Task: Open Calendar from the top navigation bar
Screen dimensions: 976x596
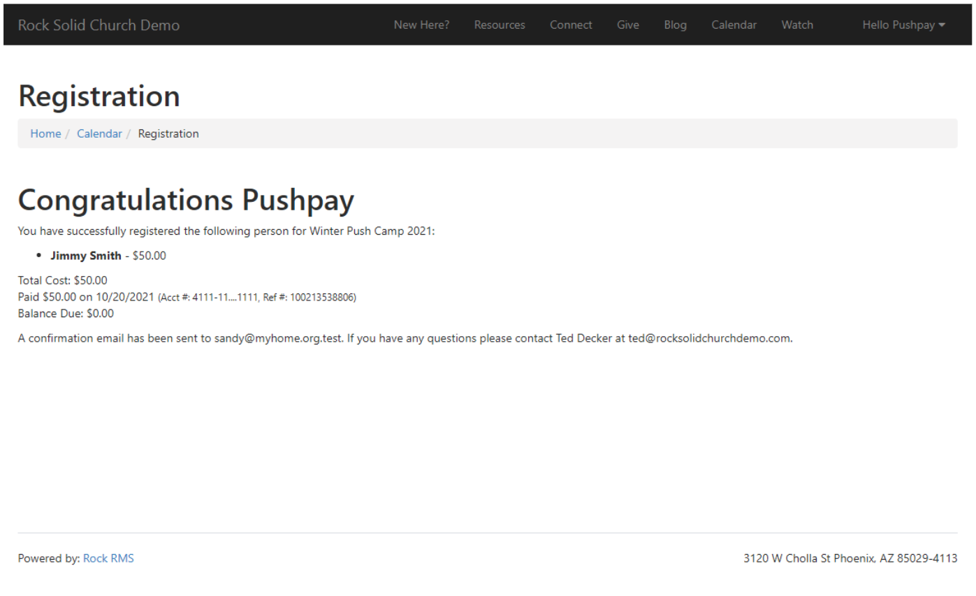Action: click(734, 25)
